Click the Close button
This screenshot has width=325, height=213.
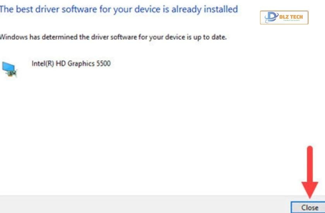point(310,208)
